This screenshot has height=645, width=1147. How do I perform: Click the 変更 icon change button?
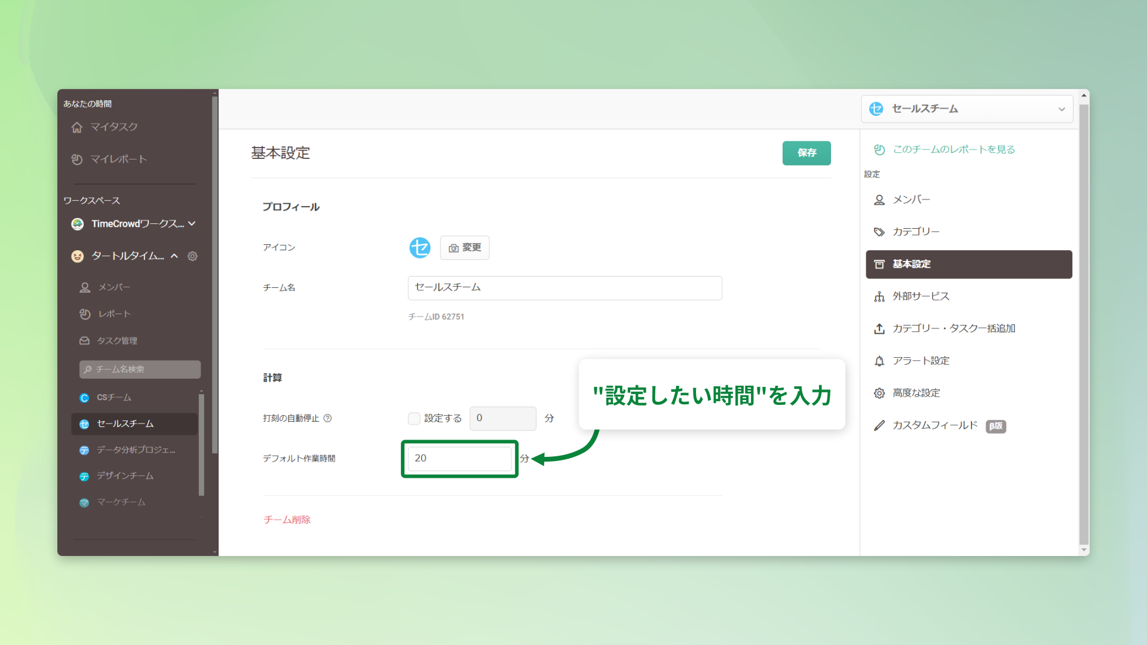coord(465,247)
